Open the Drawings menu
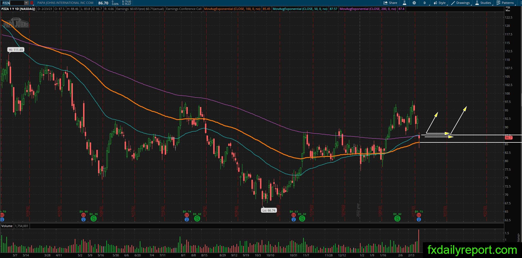The image size is (522, 258). click(x=461, y=3)
